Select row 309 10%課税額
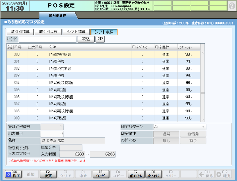Screen dimensions: 237x181 click(x=103, y=118)
